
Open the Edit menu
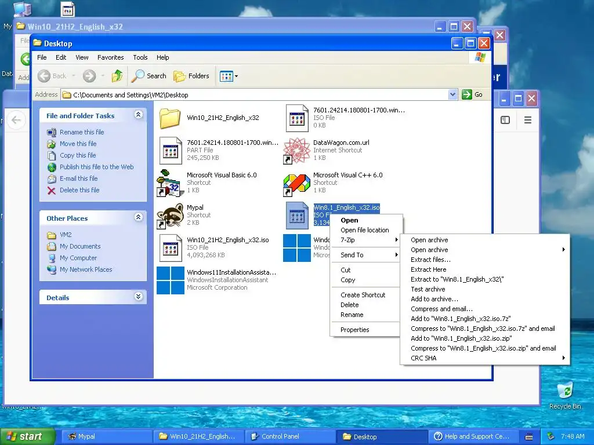click(61, 57)
